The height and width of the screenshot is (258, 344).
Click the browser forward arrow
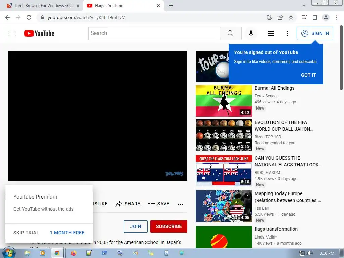click(18, 17)
